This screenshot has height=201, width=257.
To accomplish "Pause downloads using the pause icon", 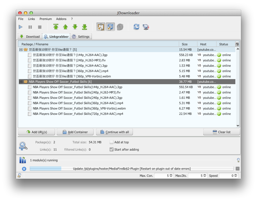I will pos(30,27).
